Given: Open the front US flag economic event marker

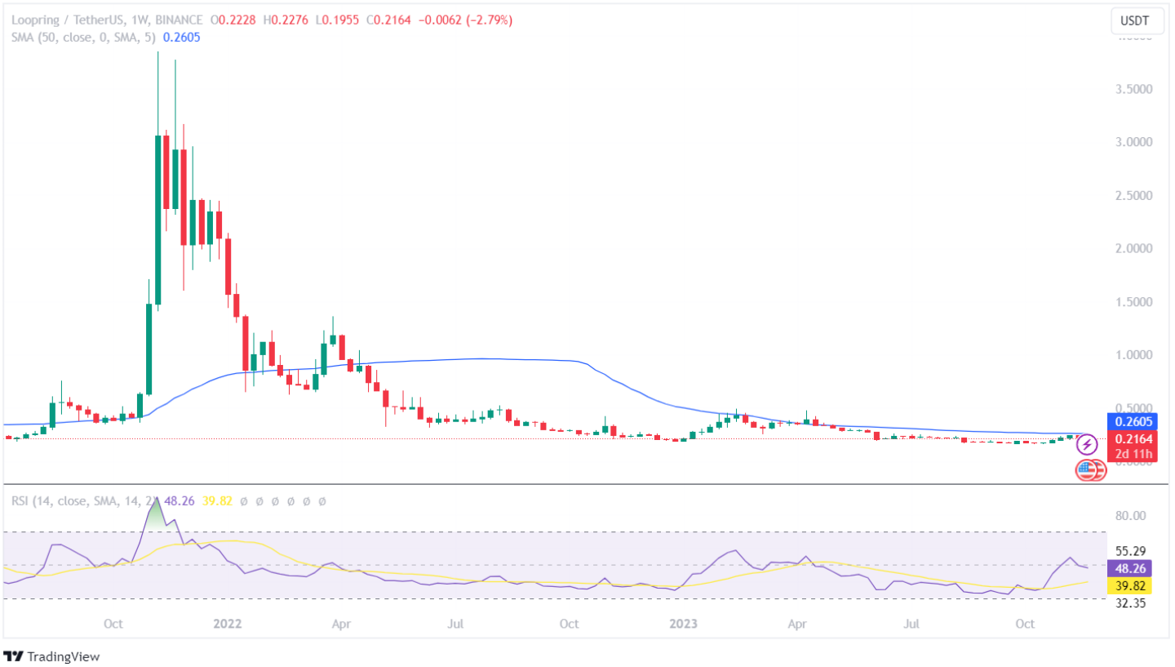Looking at the screenshot, I should pyautogui.click(x=1086, y=469).
